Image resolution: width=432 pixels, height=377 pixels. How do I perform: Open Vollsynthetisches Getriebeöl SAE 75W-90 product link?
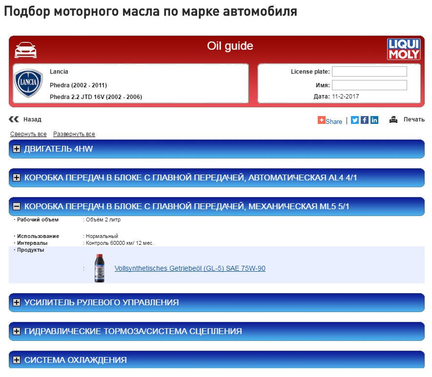pos(190,268)
